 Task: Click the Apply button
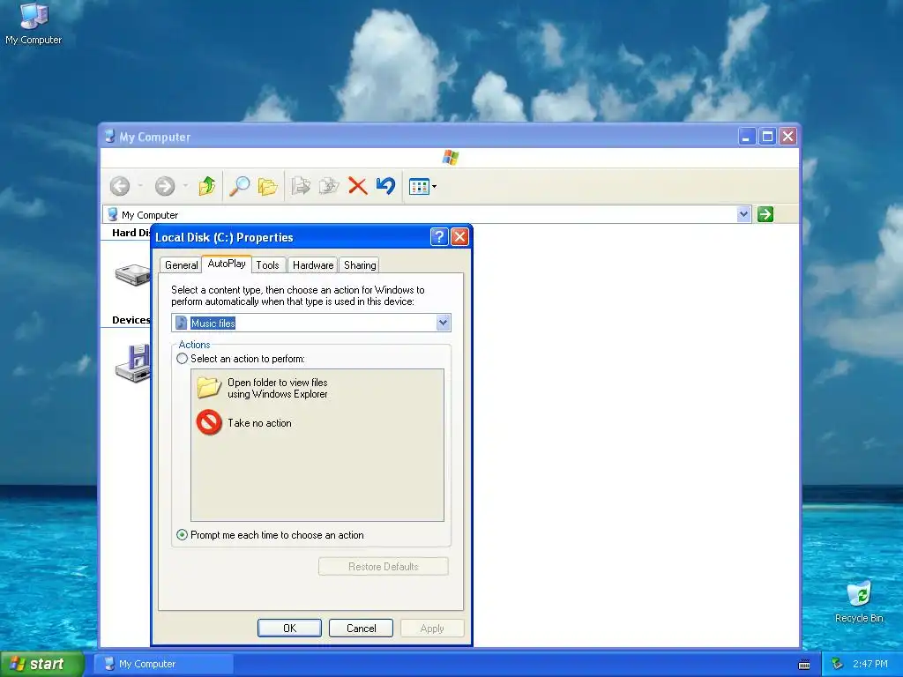click(432, 628)
